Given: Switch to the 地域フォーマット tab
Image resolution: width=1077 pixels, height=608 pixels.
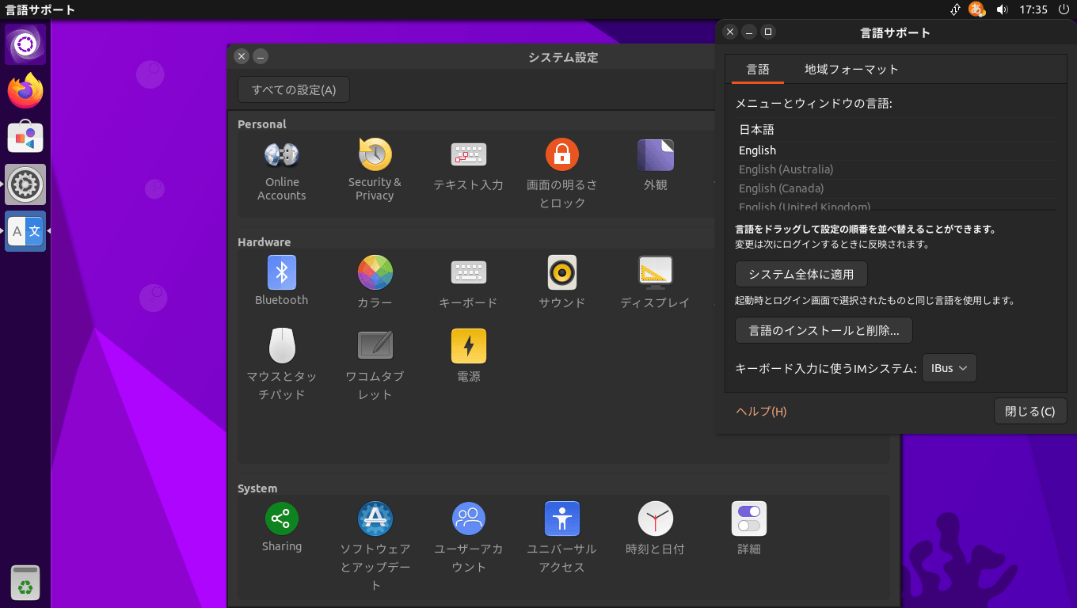Looking at the screenshot, I should [851, 70].
